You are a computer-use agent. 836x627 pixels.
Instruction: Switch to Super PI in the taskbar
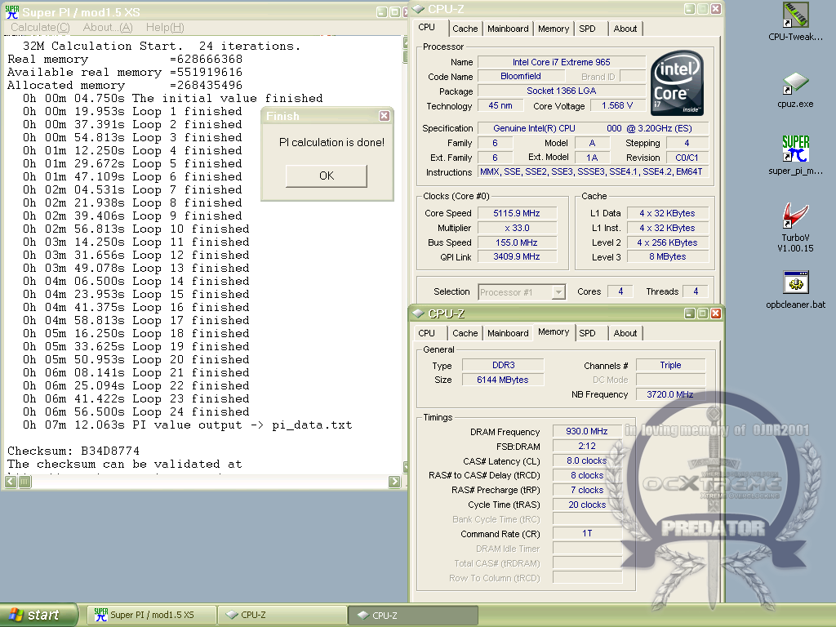pyautogui.click(x=151, y=615)
